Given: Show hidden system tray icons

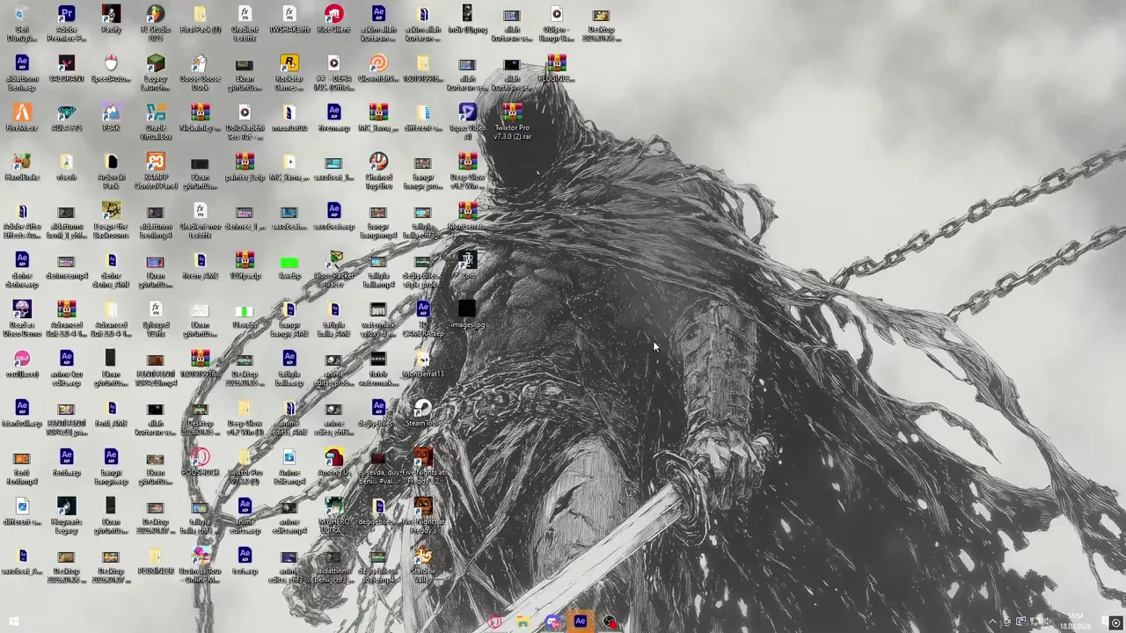Looking at the screenshot, I should [993, 622].
